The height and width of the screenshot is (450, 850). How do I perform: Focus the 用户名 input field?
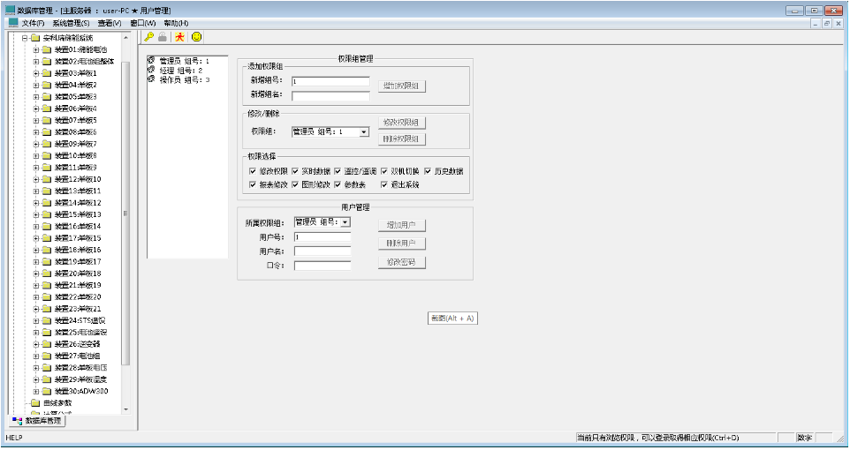pos(323,251)
